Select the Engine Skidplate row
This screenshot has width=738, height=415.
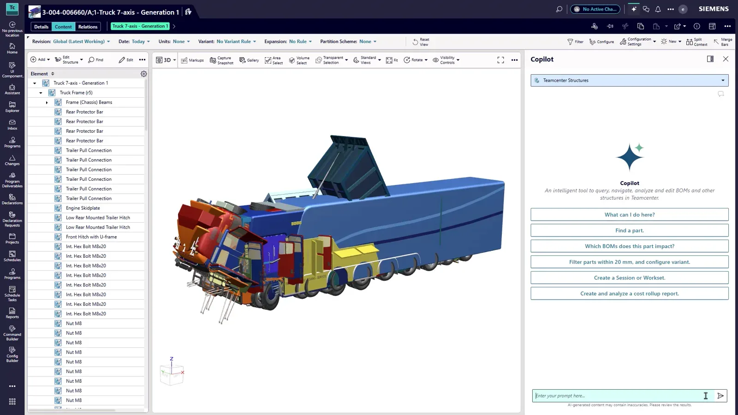[86, 208]
